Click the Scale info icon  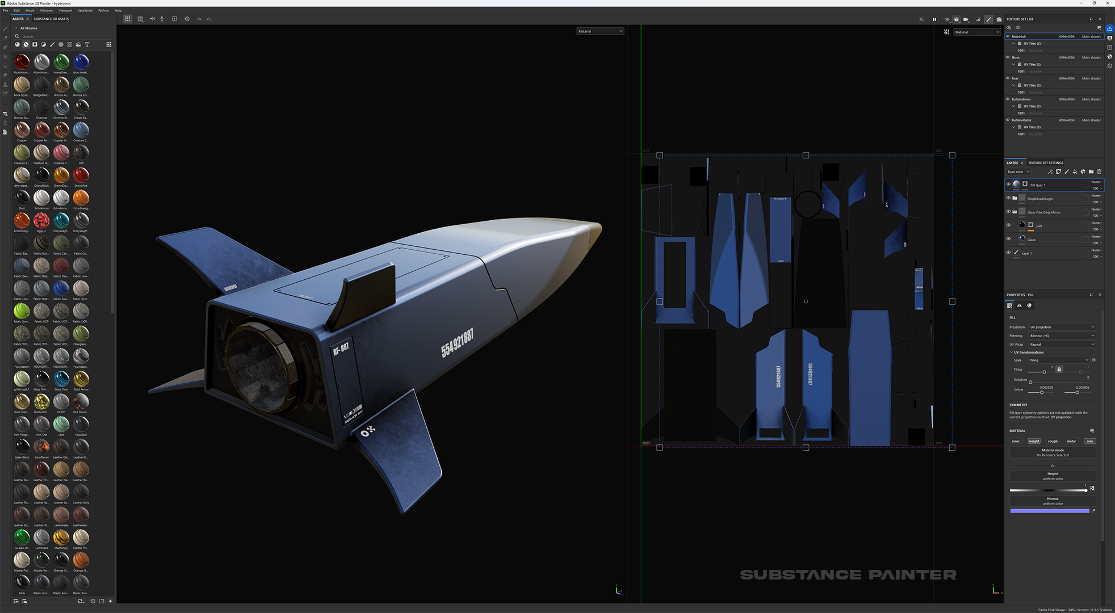[1094, 360]
